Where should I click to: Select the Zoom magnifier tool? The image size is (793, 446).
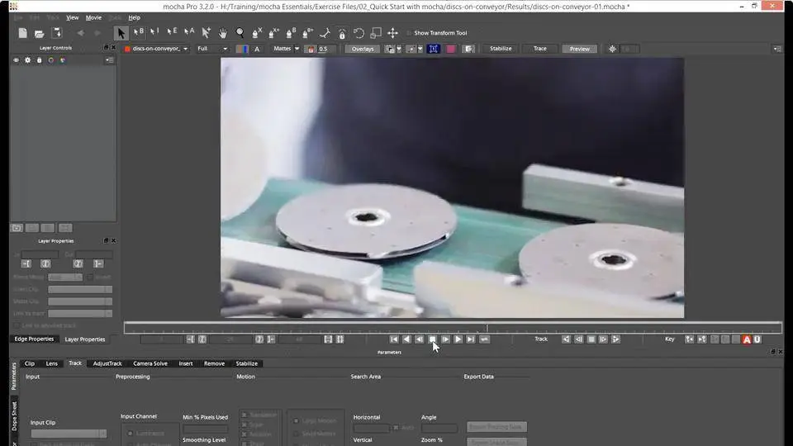coord(240,33)
